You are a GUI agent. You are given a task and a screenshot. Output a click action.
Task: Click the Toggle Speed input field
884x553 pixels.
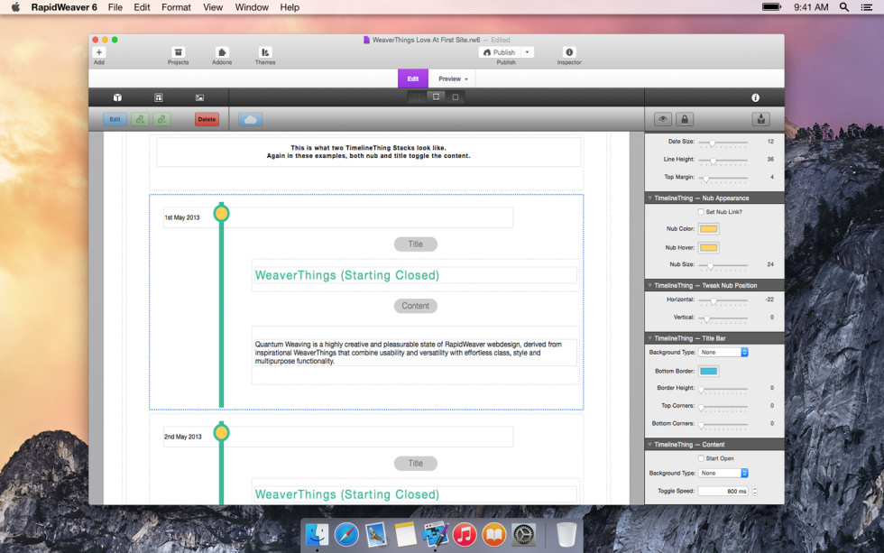pos(723,491)
